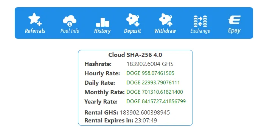This screenshot has height=139, width=261.
Task: Select the Deposit piggy bank icon
Action: 133,20
